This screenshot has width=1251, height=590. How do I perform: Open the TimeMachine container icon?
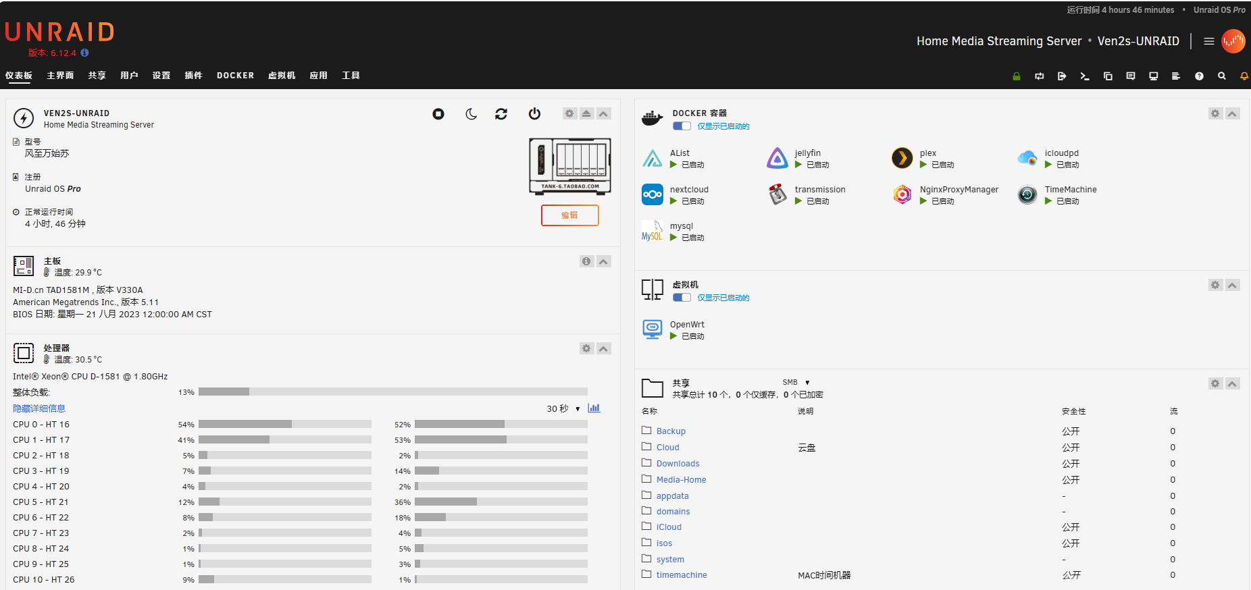tap(1027, 194)
